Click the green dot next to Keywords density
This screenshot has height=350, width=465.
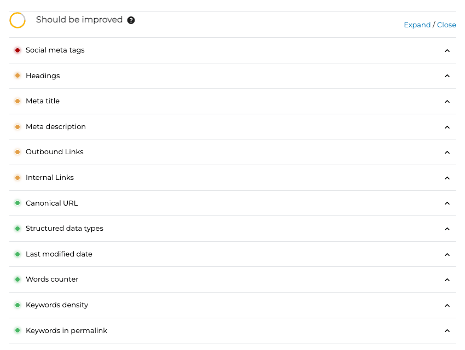(x=18, y=305)
